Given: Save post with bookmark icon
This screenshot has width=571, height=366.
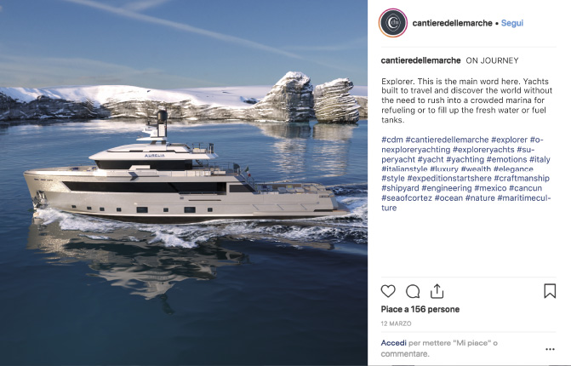Looking at the screenshot, I should click(550, 291).
